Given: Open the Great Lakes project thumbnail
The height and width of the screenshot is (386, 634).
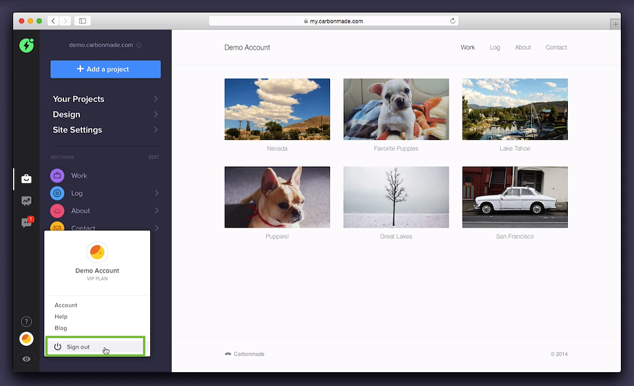Looking at the screenshot, I should (x=396, y=197).
